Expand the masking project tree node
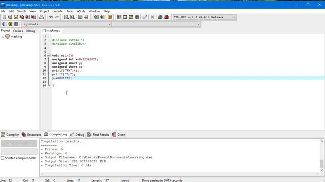This screenshot has height=182, width=325. (x=3, y=37)
